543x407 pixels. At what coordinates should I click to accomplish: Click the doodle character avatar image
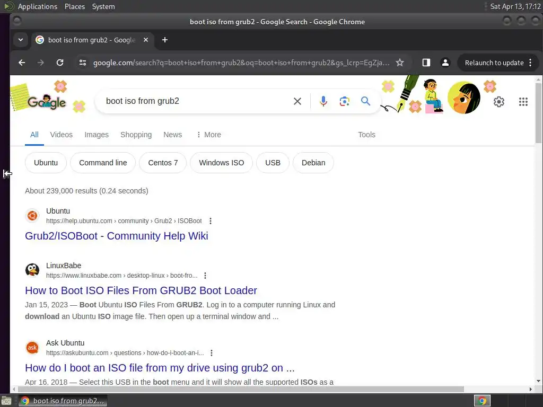[x=463, y=98]
